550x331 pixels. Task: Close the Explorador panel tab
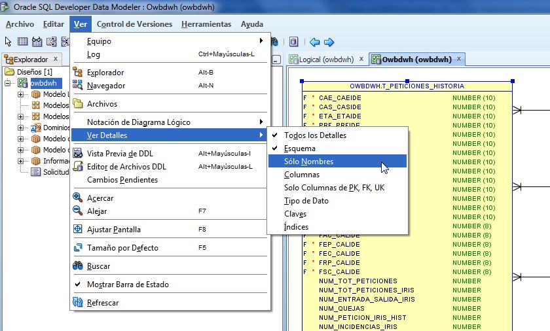56,59
